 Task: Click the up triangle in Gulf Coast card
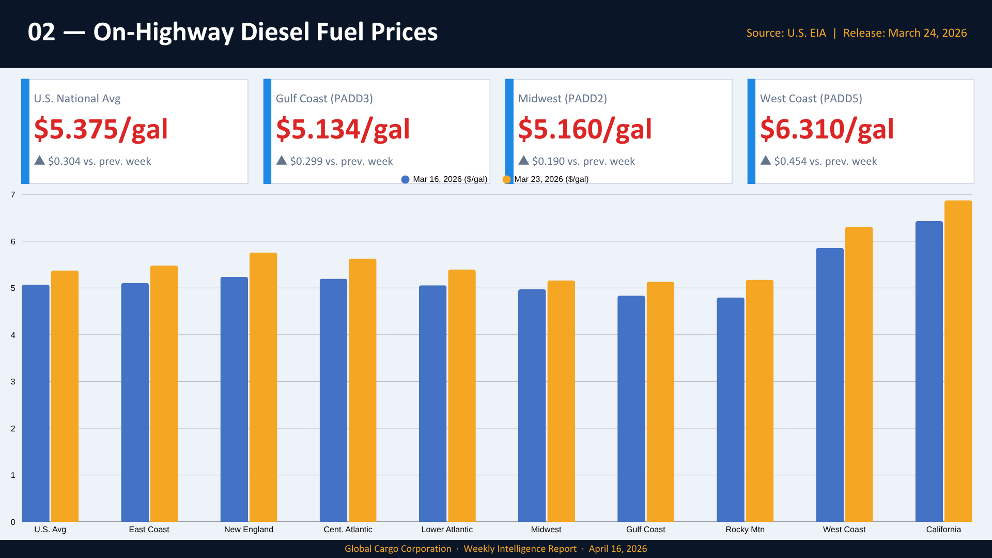coord(282,160)
